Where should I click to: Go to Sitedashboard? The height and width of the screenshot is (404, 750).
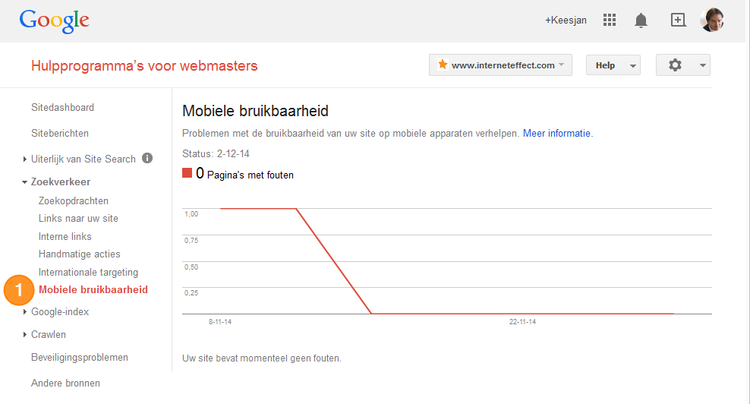coord(63,107)
